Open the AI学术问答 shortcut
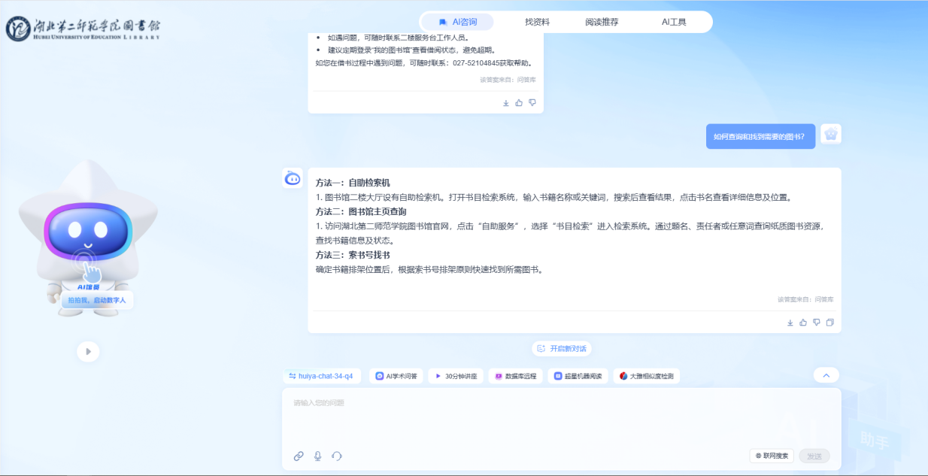The width and height of the screenshot is (928, 476). tap(396, 376)
